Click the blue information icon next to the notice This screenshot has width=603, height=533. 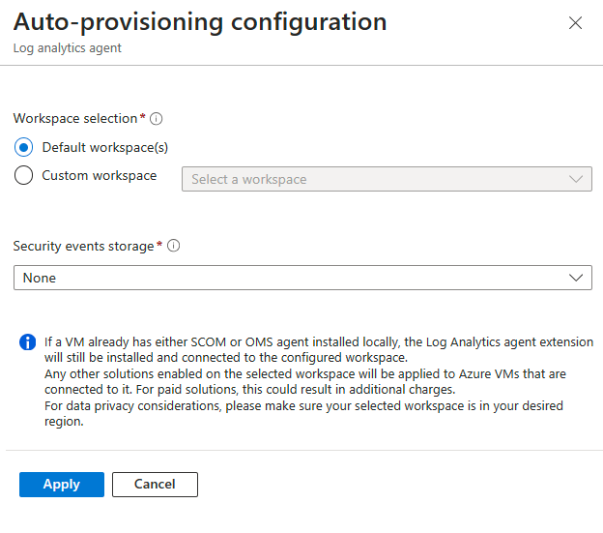(x=28, y=341)
